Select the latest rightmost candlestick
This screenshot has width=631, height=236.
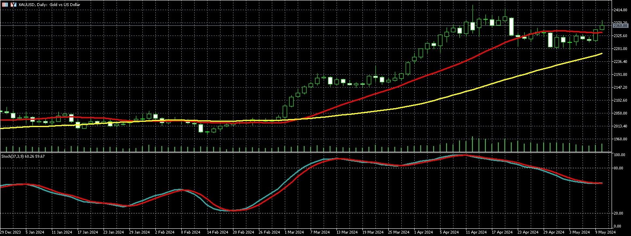coord(602,27)
